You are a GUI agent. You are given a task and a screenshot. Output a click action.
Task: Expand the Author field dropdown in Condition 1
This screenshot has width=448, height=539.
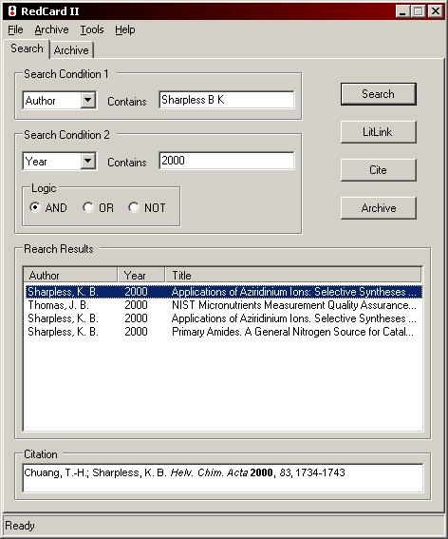coord(88,100)
